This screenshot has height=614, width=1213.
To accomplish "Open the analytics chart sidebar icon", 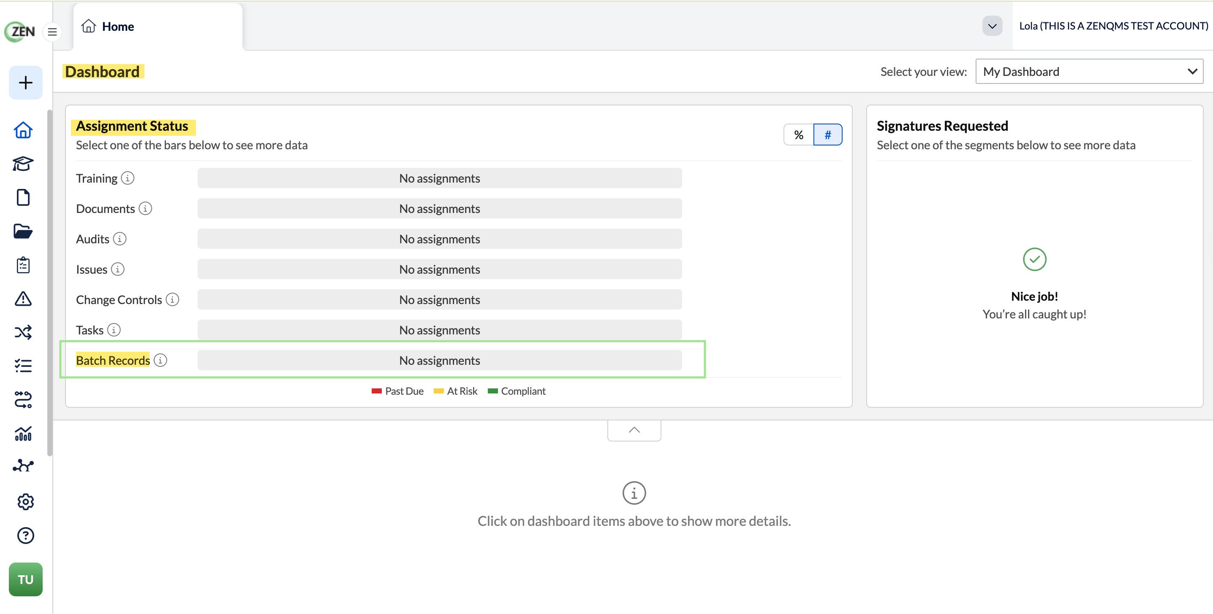I will [23, 434].
